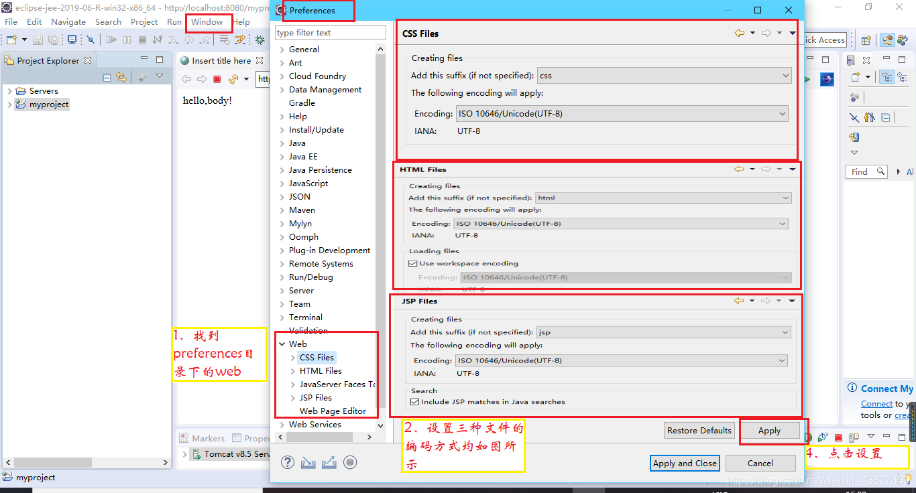The height and width of the screenshot is (493, 916).
Task: Expand the Web Services preferences node
Action: tap(282, 425)
